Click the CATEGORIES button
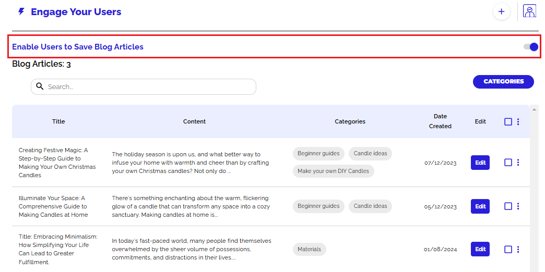Screen dimensions: 545x272 [503, 82]
